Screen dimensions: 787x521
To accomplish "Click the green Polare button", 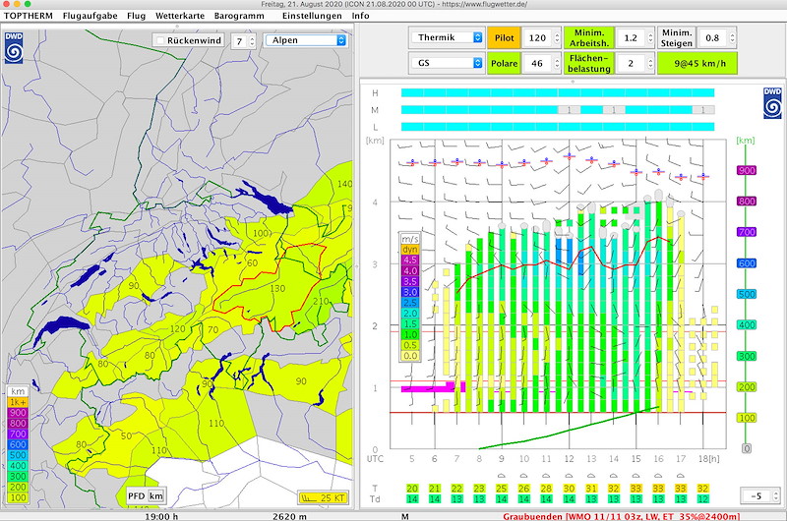I will pos(503,63).
